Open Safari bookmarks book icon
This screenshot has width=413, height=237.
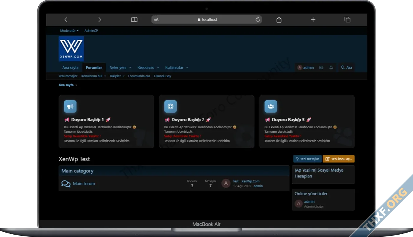(134, 19)
